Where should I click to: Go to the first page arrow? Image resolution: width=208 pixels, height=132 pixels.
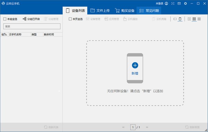tap(123, 127)
